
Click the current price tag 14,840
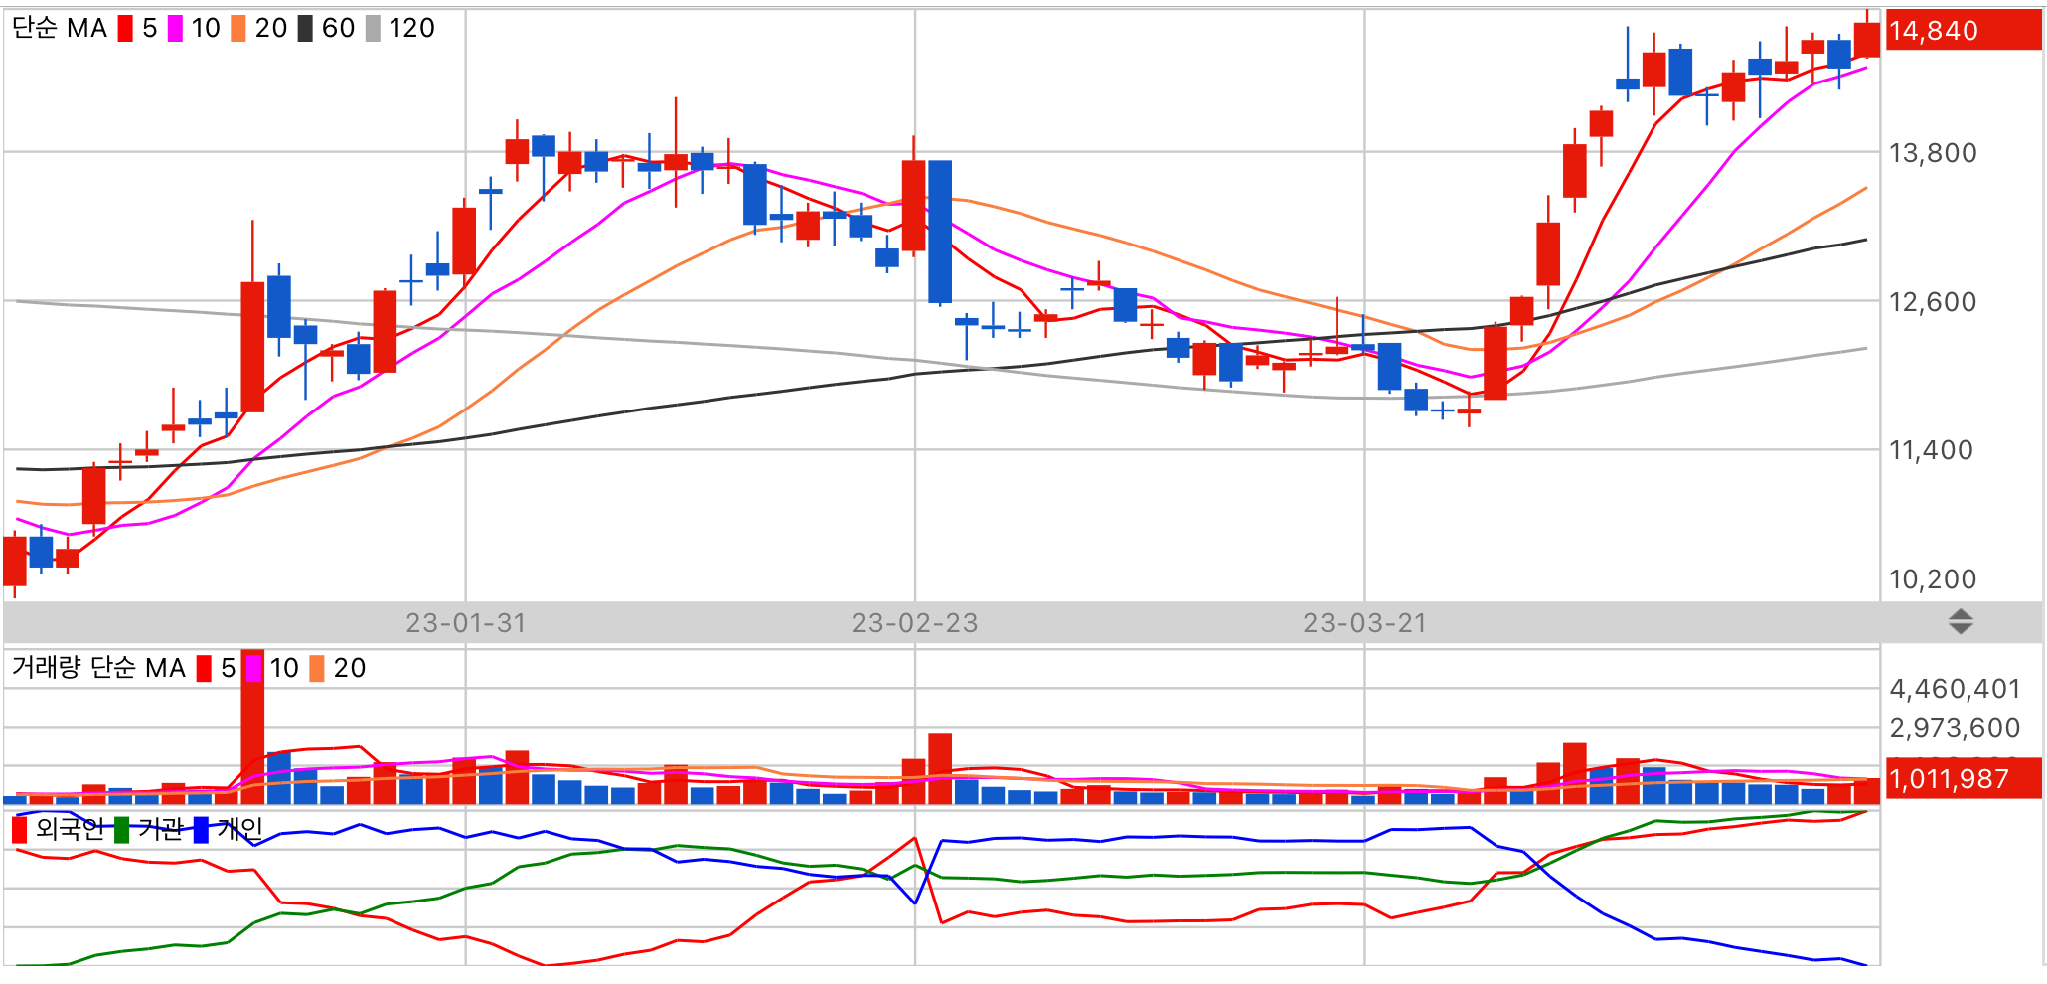pos(1964,31)
